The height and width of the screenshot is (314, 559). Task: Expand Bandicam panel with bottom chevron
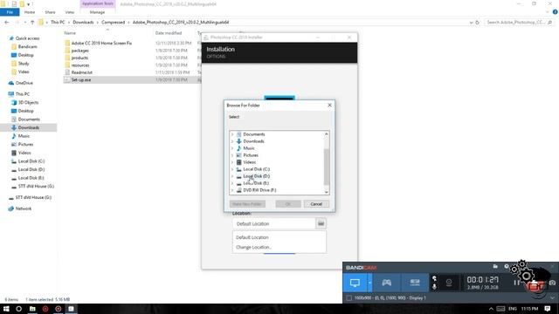[x=552, y=298]
